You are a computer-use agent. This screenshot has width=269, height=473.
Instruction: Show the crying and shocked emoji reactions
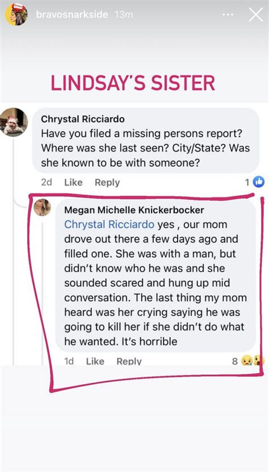point(253,361)
